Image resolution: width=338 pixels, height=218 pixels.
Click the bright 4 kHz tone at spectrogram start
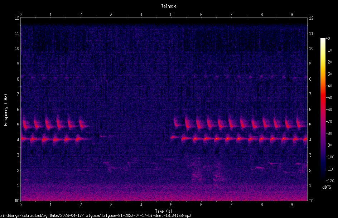click(x=25, y=139)
